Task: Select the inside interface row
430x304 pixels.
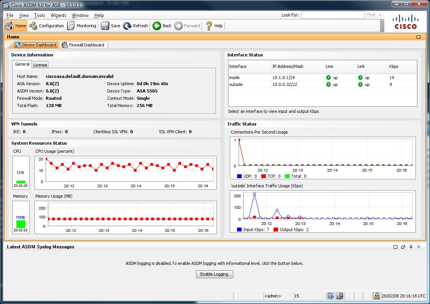Action: coord(323,78)
